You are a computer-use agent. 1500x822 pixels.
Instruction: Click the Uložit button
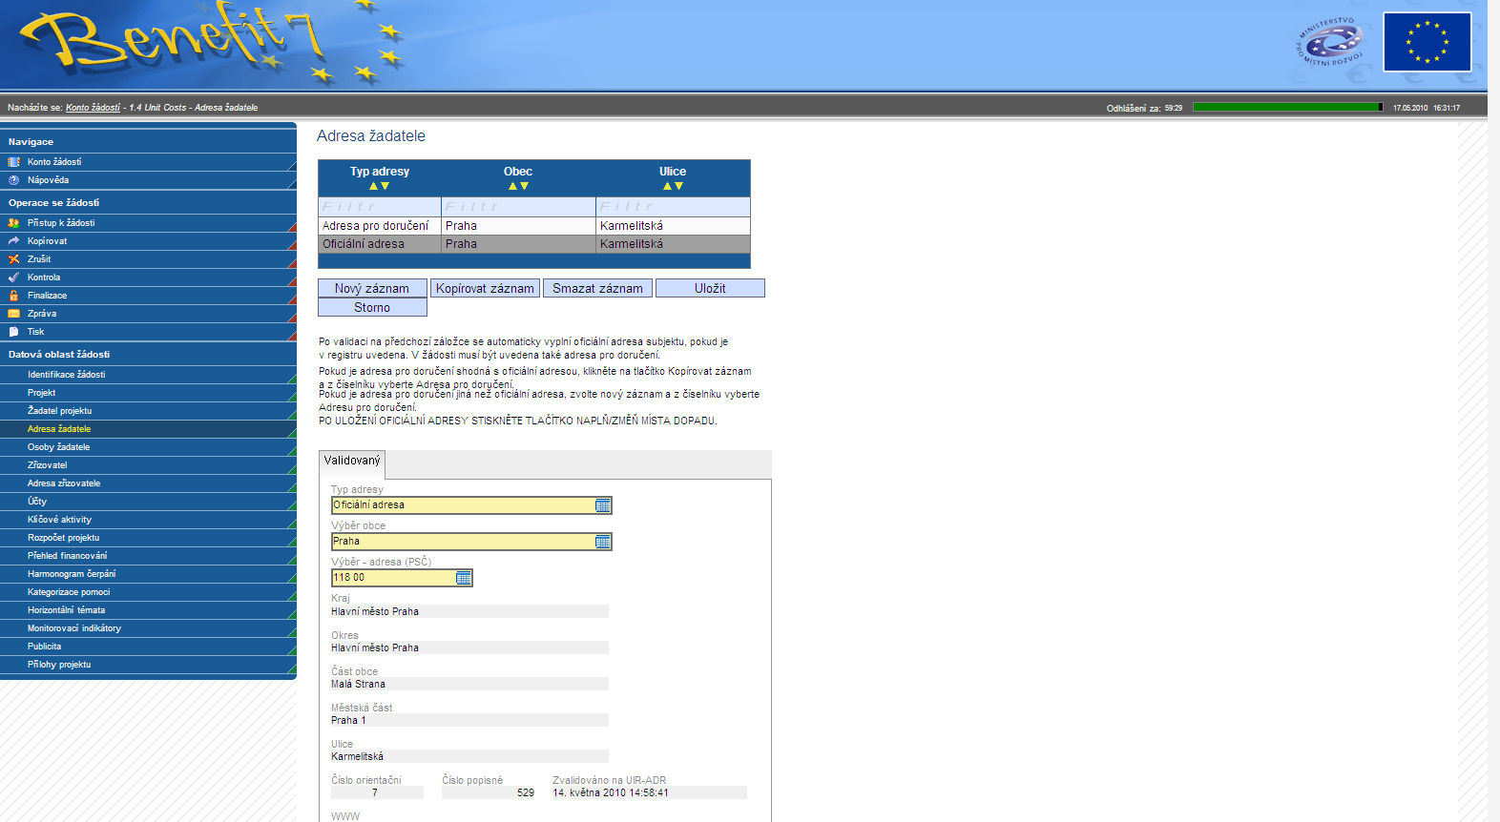(x=710, y=288)
